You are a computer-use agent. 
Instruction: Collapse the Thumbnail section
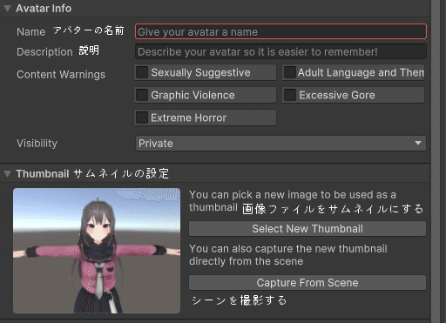click(x=7, y=174)
